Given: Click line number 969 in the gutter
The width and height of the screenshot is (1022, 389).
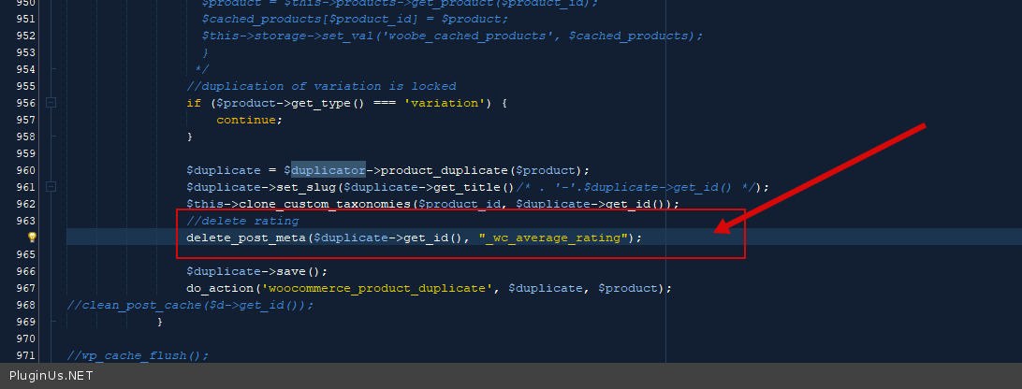Looking at the screenshot, I should click(x=26, y=322).
